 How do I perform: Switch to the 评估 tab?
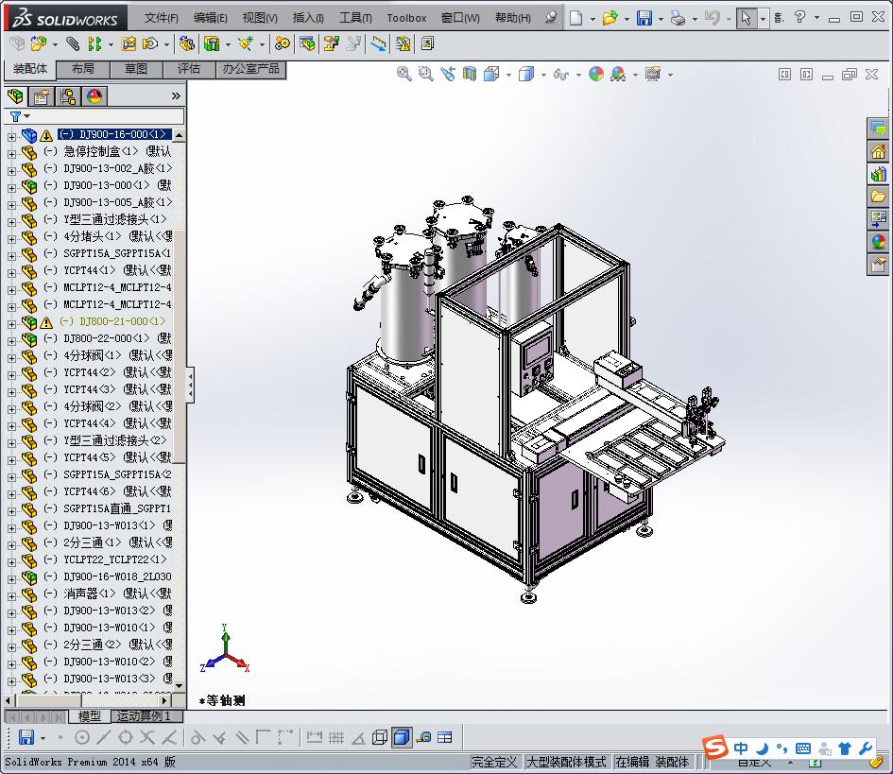coord(189,69)
